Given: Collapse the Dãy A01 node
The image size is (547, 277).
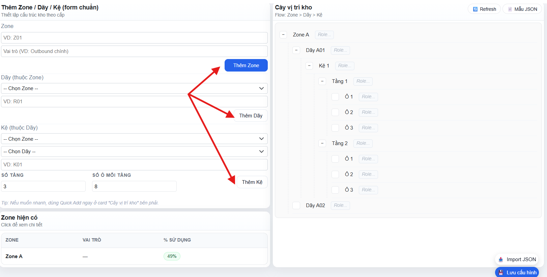Looking at the screenshot, I should pos(296,50).
